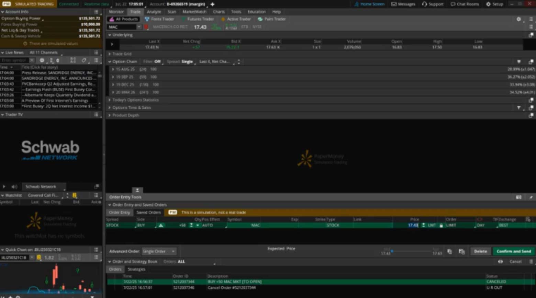The image size is (536, 298).
Task: Open the Setup gear menu
Action: point(488,4)
